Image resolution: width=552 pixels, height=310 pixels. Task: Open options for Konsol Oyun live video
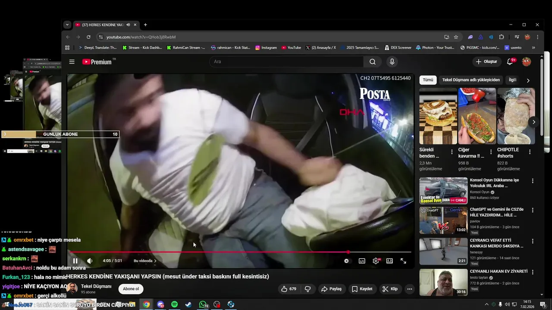point(533,181)
